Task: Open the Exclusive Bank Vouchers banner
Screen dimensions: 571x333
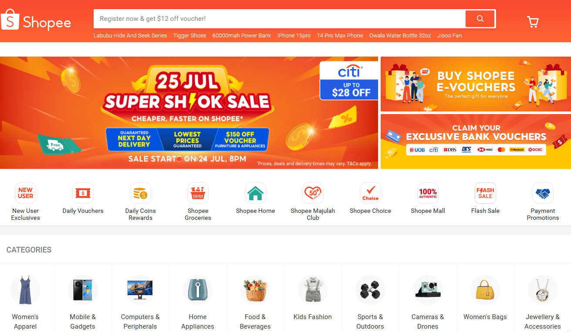Action: tap(476, 141)
